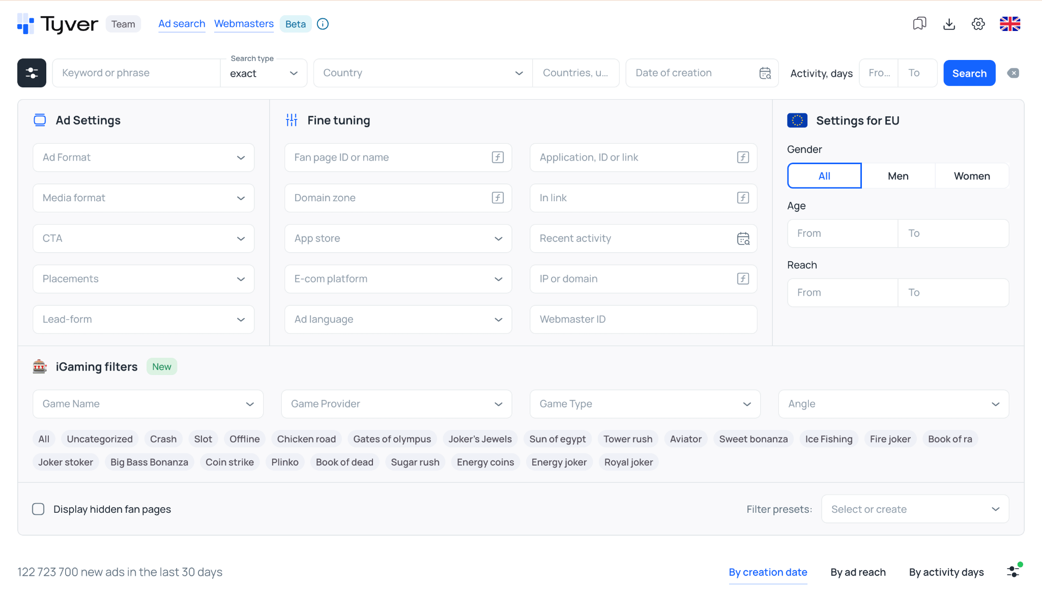Toggle the filters panel button
1042x590 pixels.
coord(32,73)
